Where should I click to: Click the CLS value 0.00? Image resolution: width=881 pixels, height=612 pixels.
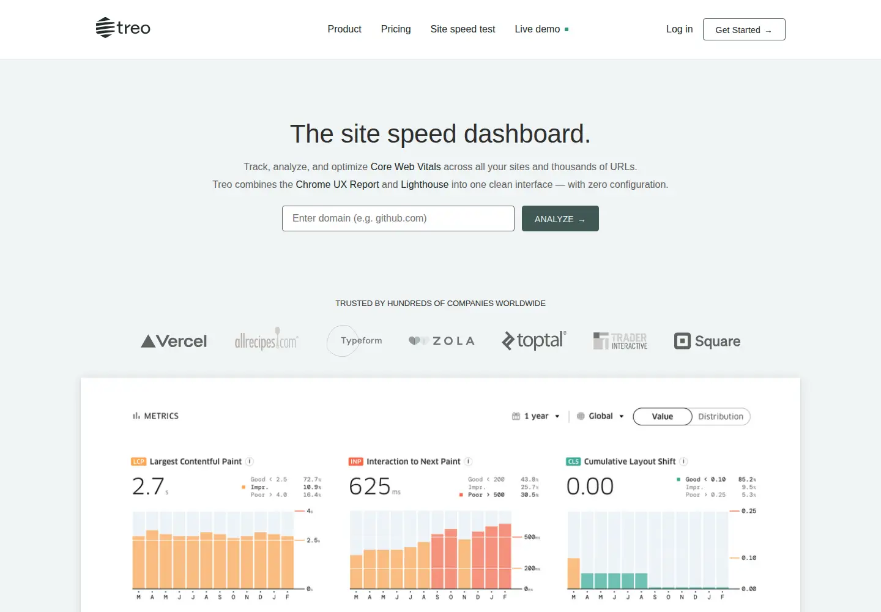click(x=590, y=487)
